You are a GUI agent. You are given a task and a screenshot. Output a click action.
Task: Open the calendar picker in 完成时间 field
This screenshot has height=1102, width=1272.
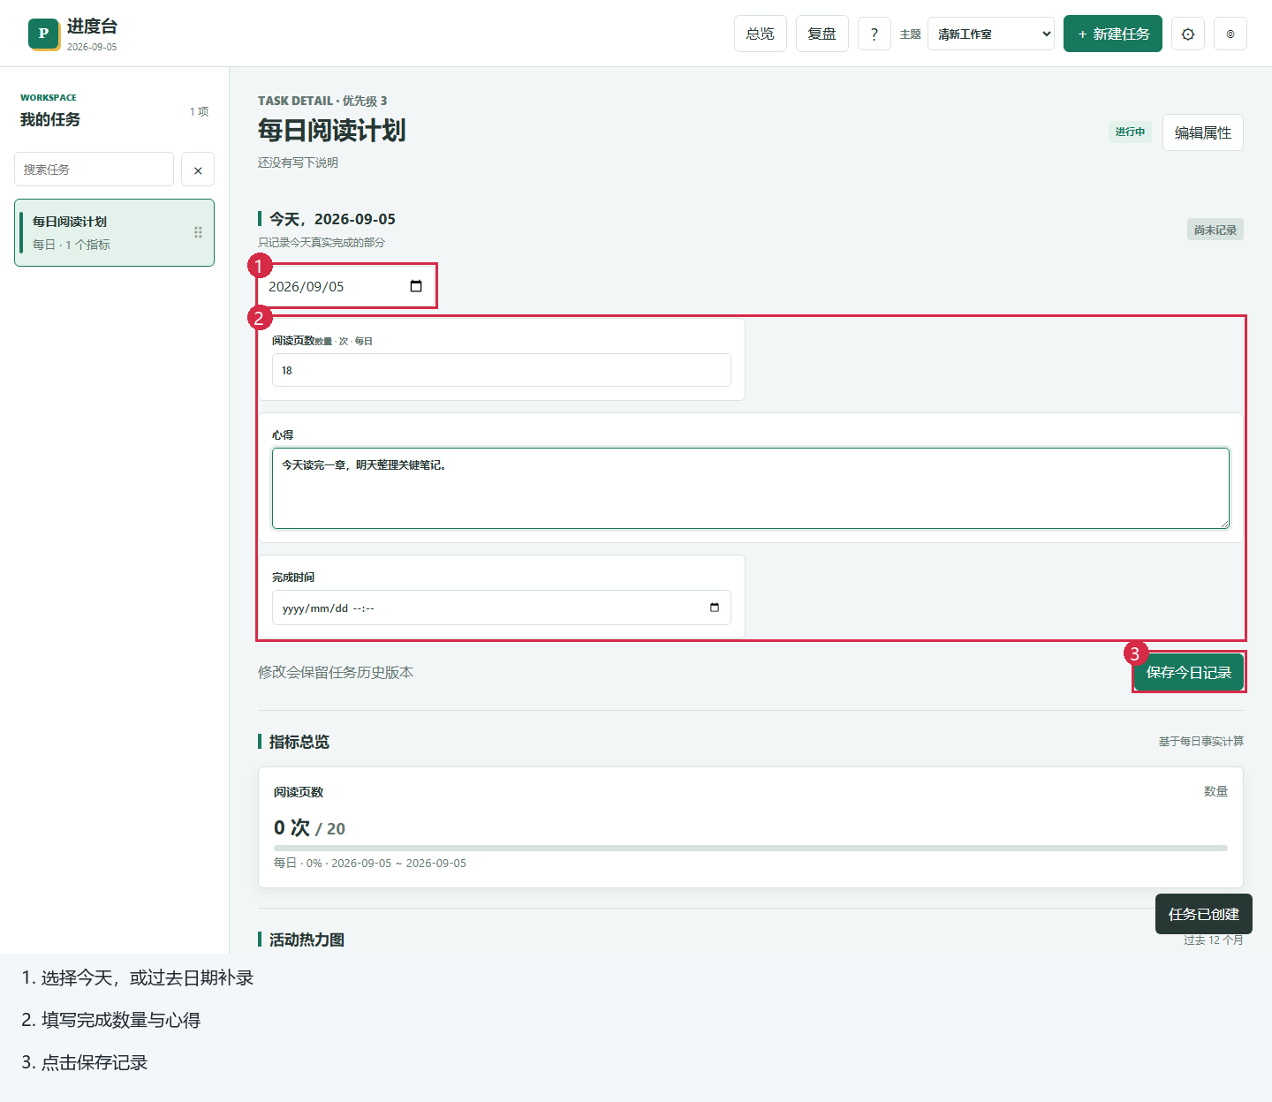click(x=715, y=608)
